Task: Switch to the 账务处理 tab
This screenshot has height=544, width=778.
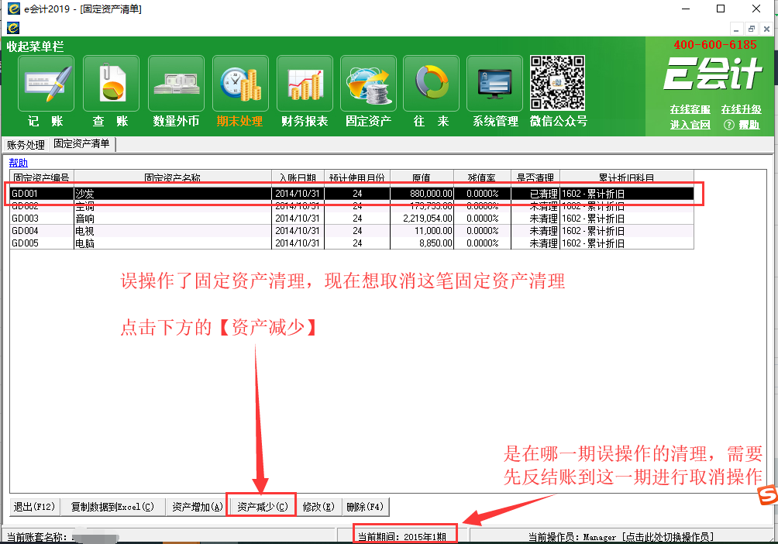Action: (26, 145)
